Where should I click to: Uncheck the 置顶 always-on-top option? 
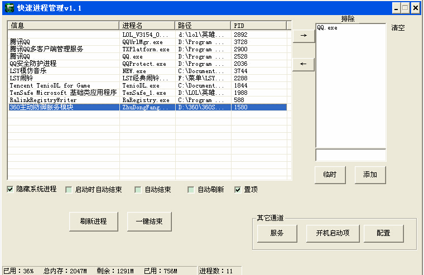(238, 190)
